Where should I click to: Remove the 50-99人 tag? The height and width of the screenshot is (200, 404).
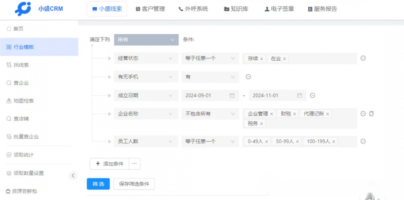pyautogui.click(x=297, y=142)
